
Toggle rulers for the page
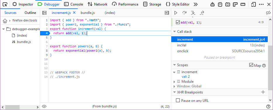tap(235, 4)
